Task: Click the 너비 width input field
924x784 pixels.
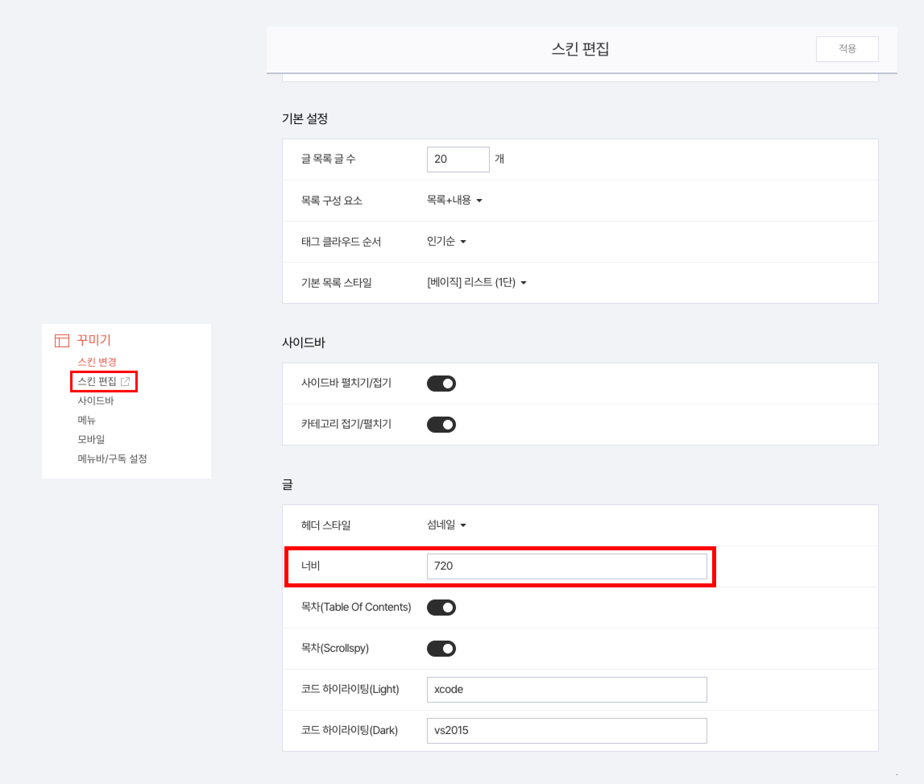Action: pos(566,566)
